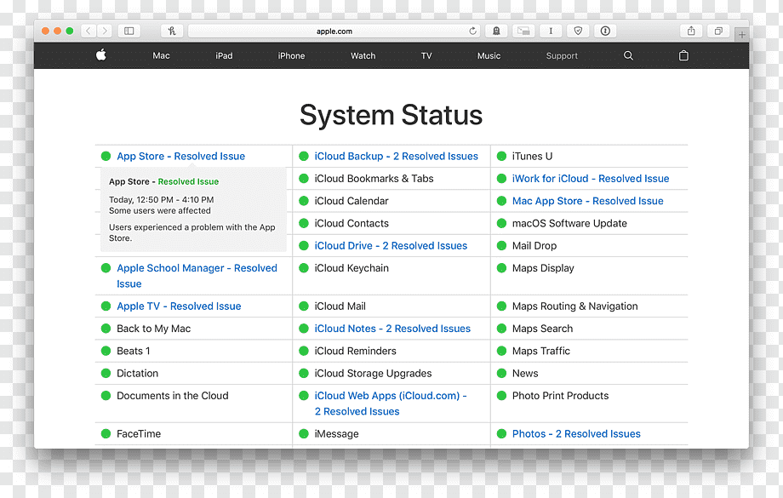
Task: Click the apple.com address bar
Action: click(x=334, y=31)
